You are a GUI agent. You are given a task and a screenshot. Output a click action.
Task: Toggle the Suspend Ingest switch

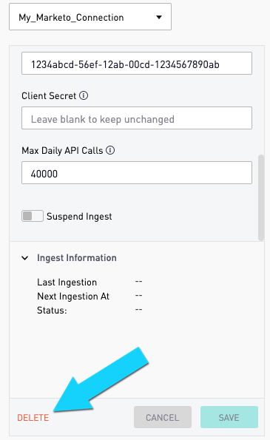coord(33,216)
